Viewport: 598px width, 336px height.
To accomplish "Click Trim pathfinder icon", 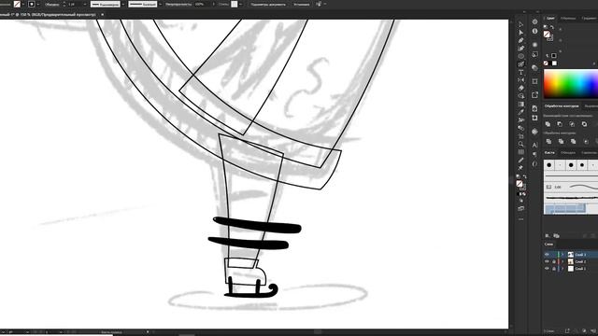I will [561, 142].
